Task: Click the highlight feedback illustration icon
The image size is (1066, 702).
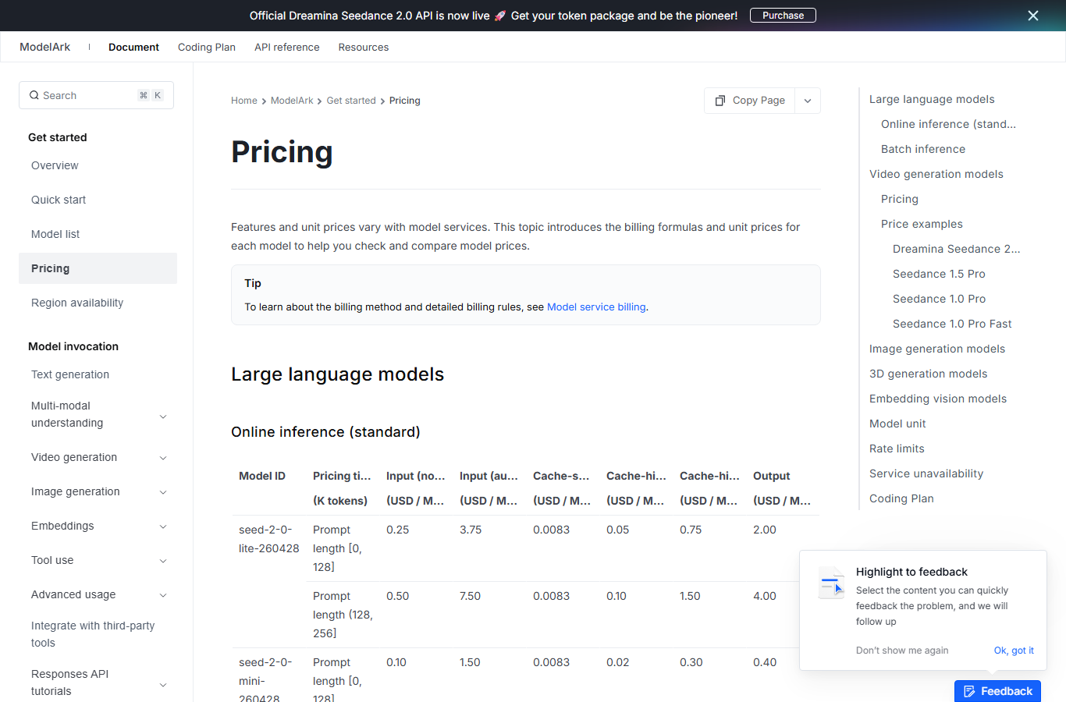Action: pos(832,583)
